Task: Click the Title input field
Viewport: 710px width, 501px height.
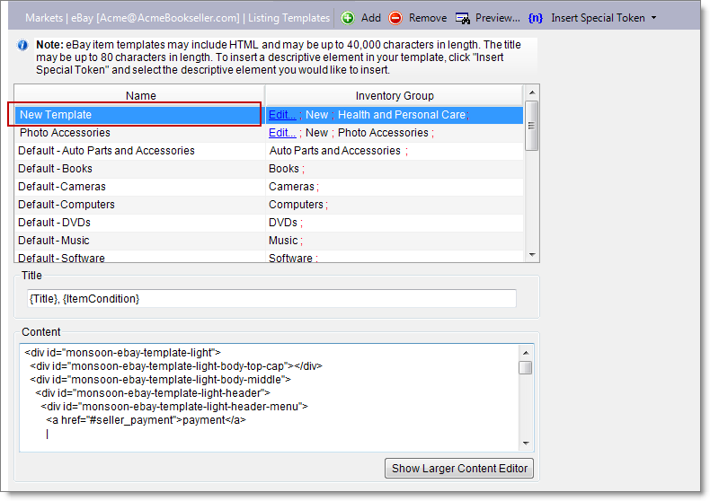Action: tap(271, 299)
